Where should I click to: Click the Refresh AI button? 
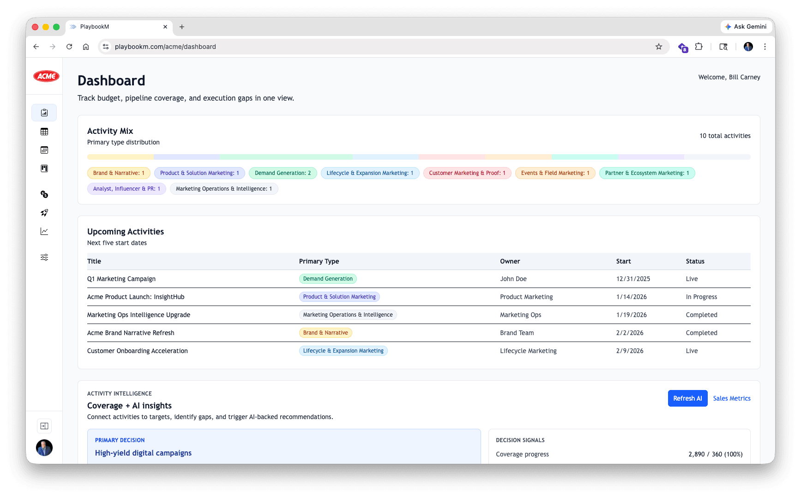pos(687,398)
